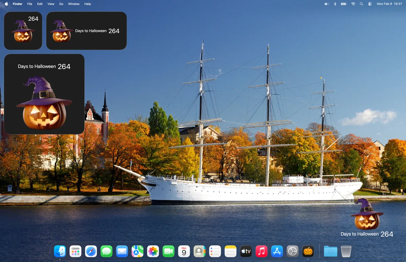Click the Wi-Fi status icon
This screenshot has height=262, width=406.
(x=353, y=4)
